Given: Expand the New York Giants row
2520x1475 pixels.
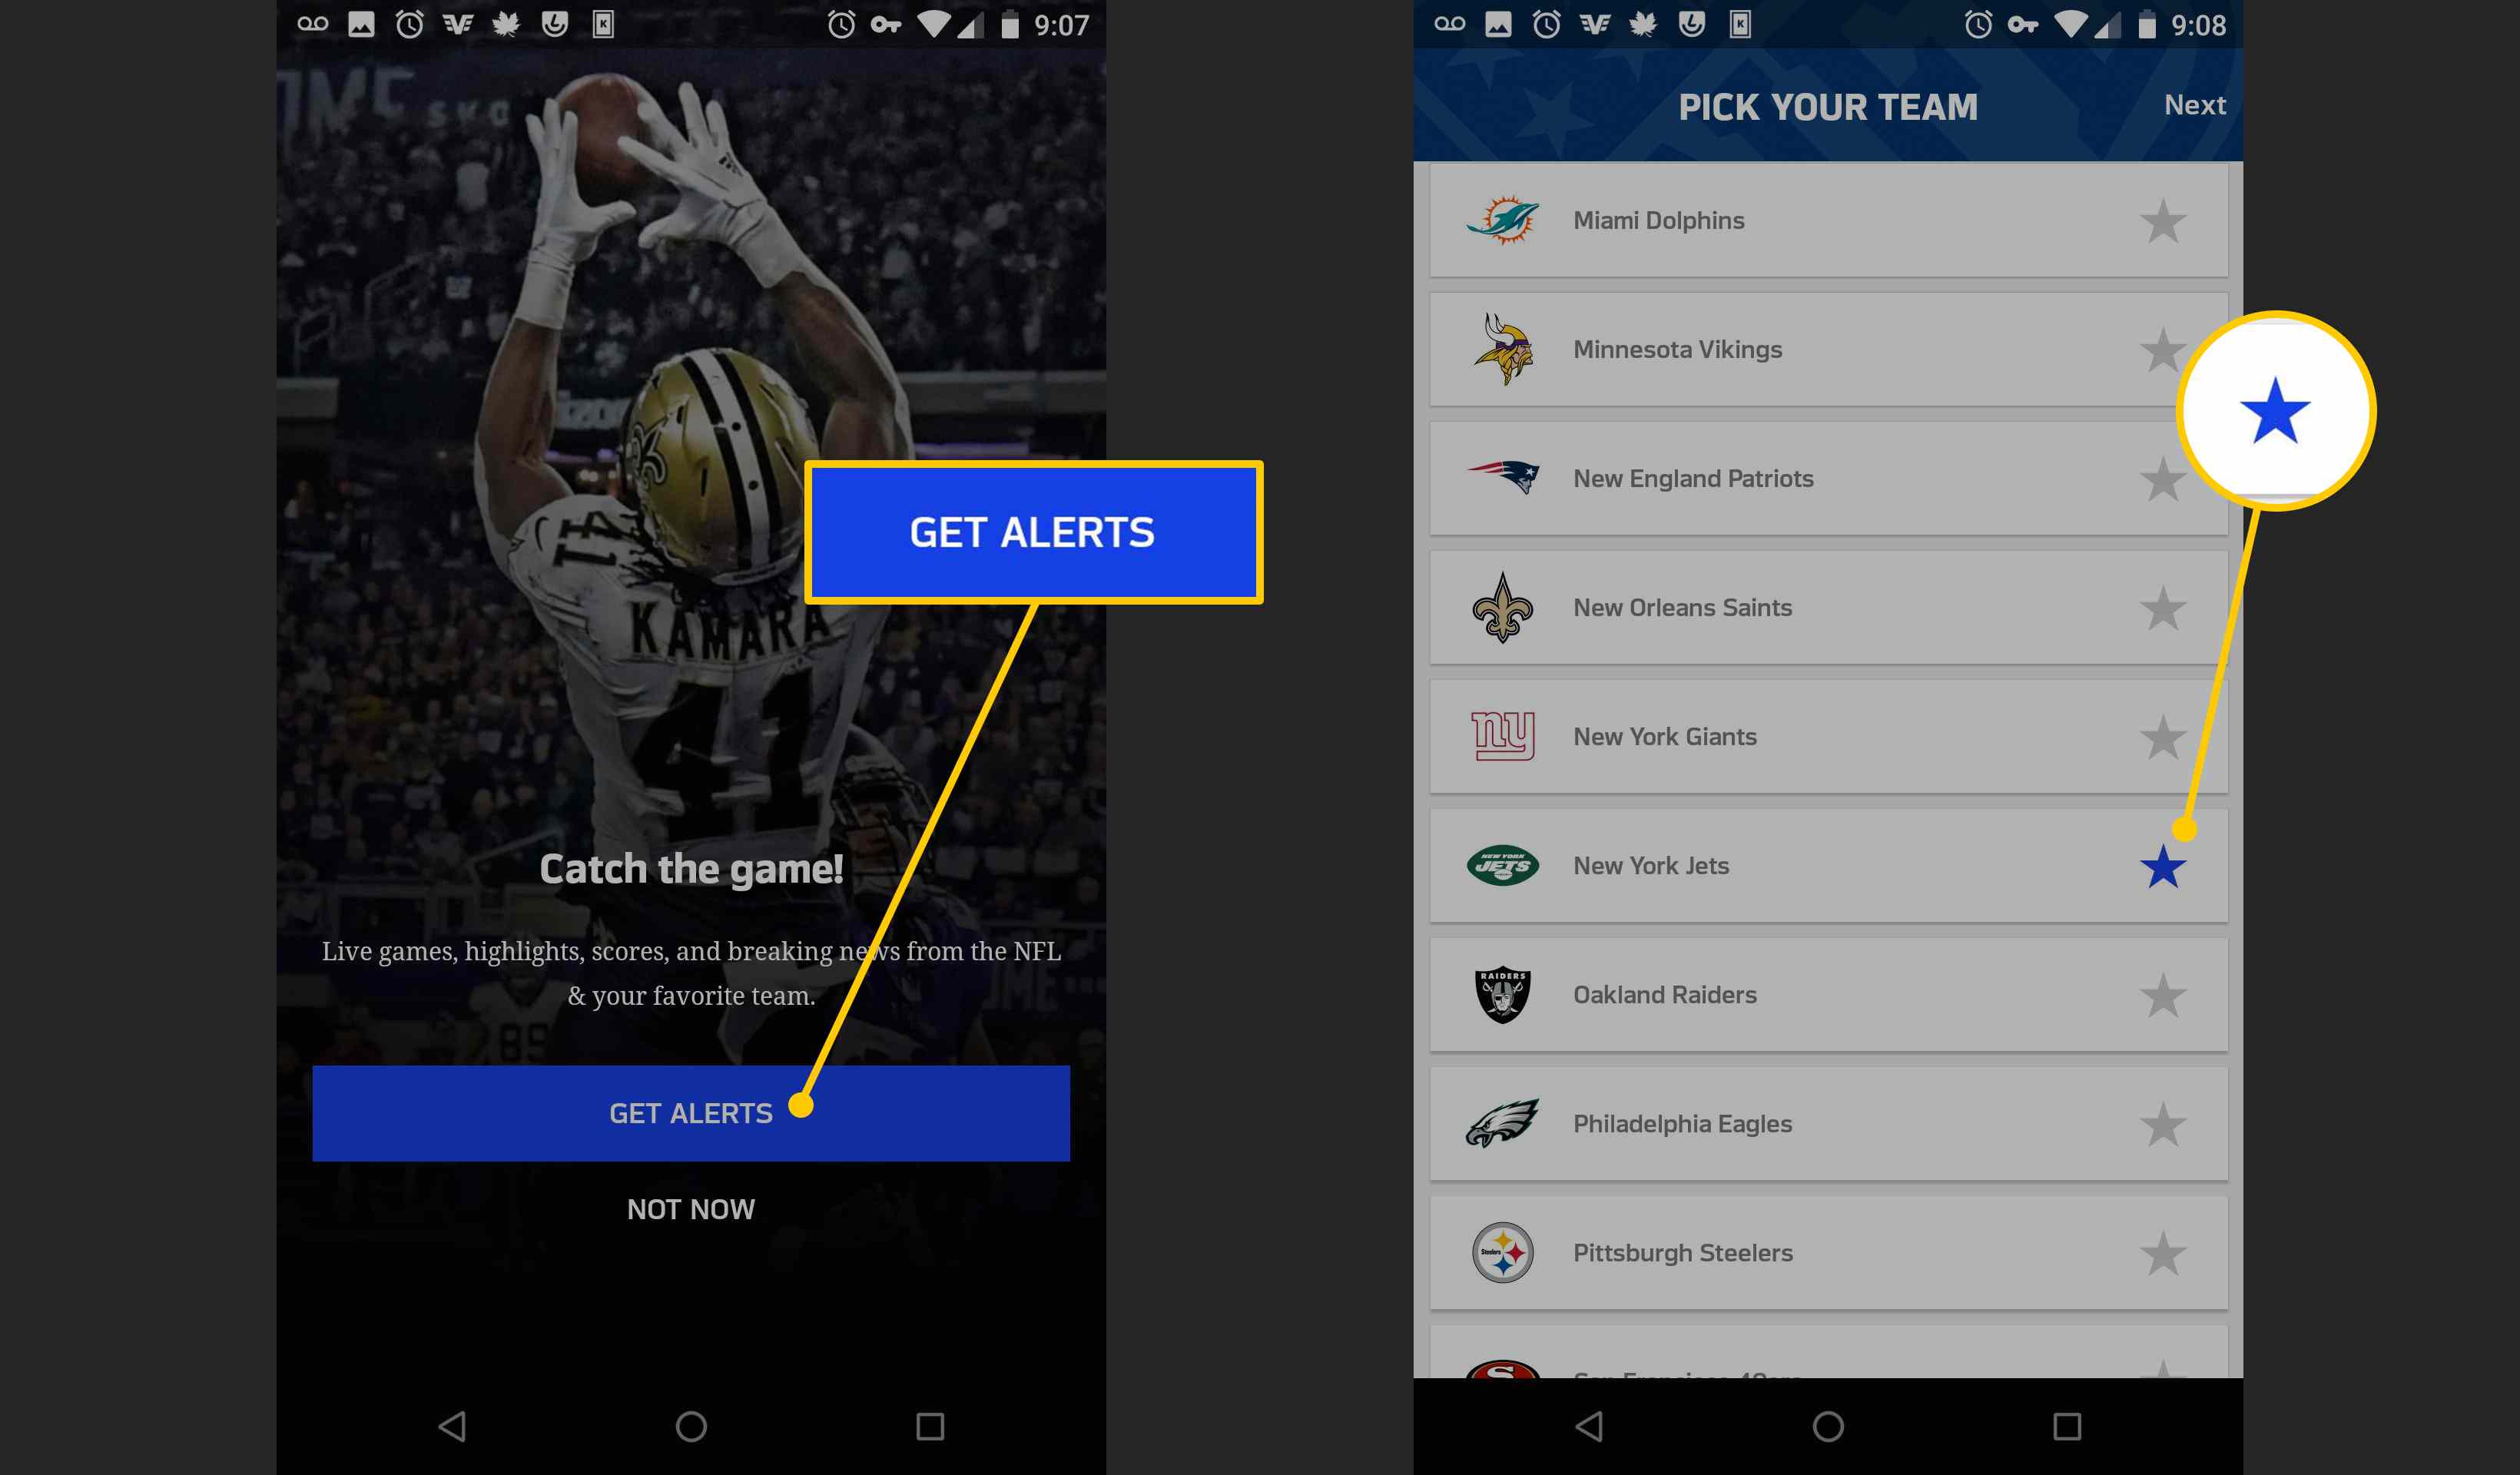Looking at the screenshot, I should pos(1826,736).
